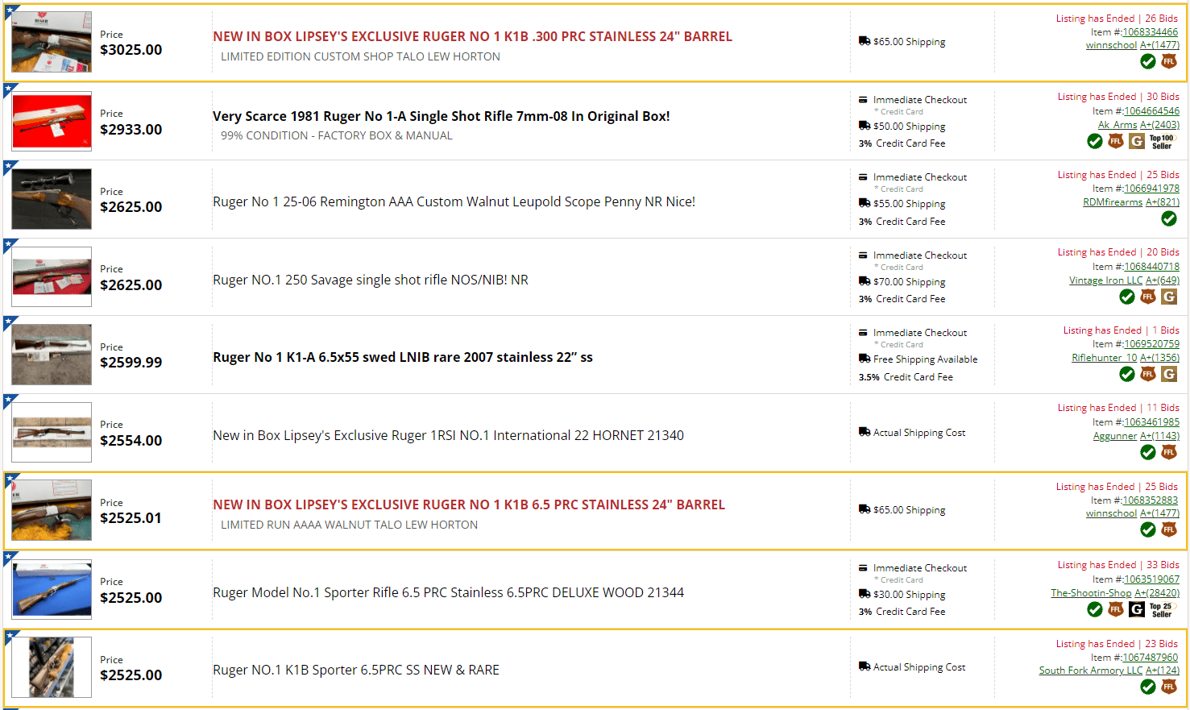Open item number 1069520759
This screenshot has width=1190, height=710.
[x=1151, y=344]
